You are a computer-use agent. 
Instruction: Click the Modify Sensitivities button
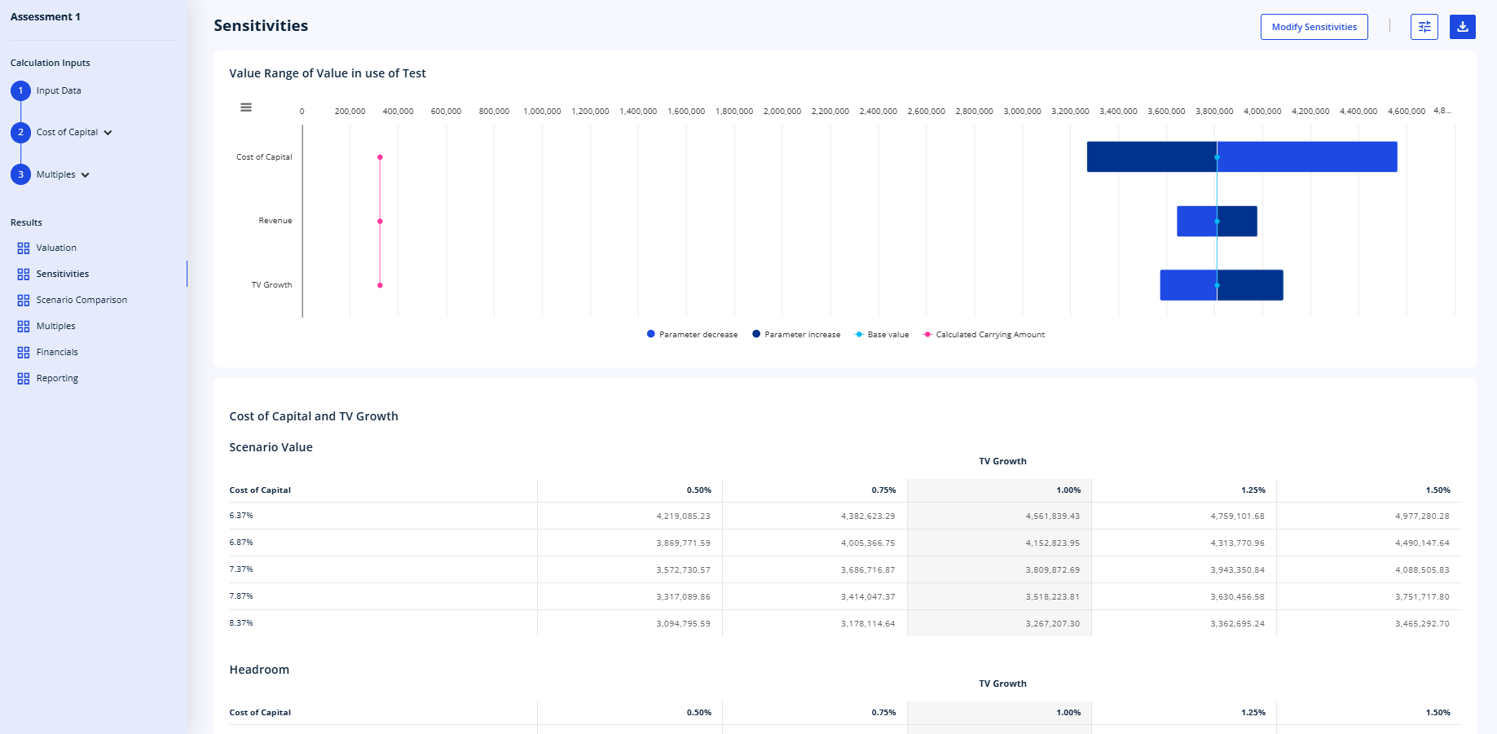click(1314, 27)
